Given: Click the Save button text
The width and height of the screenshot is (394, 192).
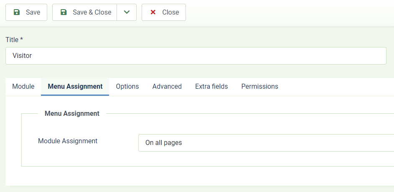Looking at the screenshot, I should click(33, 12).
